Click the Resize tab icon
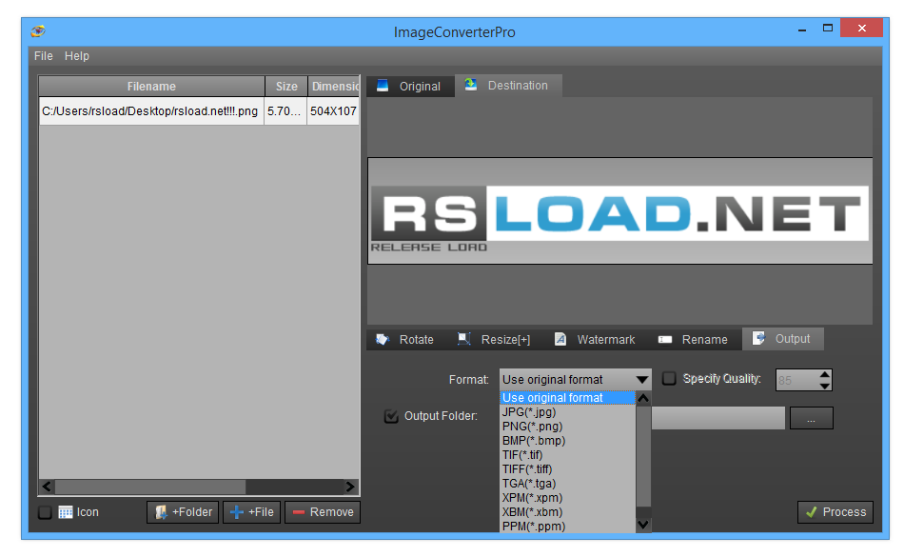This screenshot has width=904, height=557. [464, 339]
